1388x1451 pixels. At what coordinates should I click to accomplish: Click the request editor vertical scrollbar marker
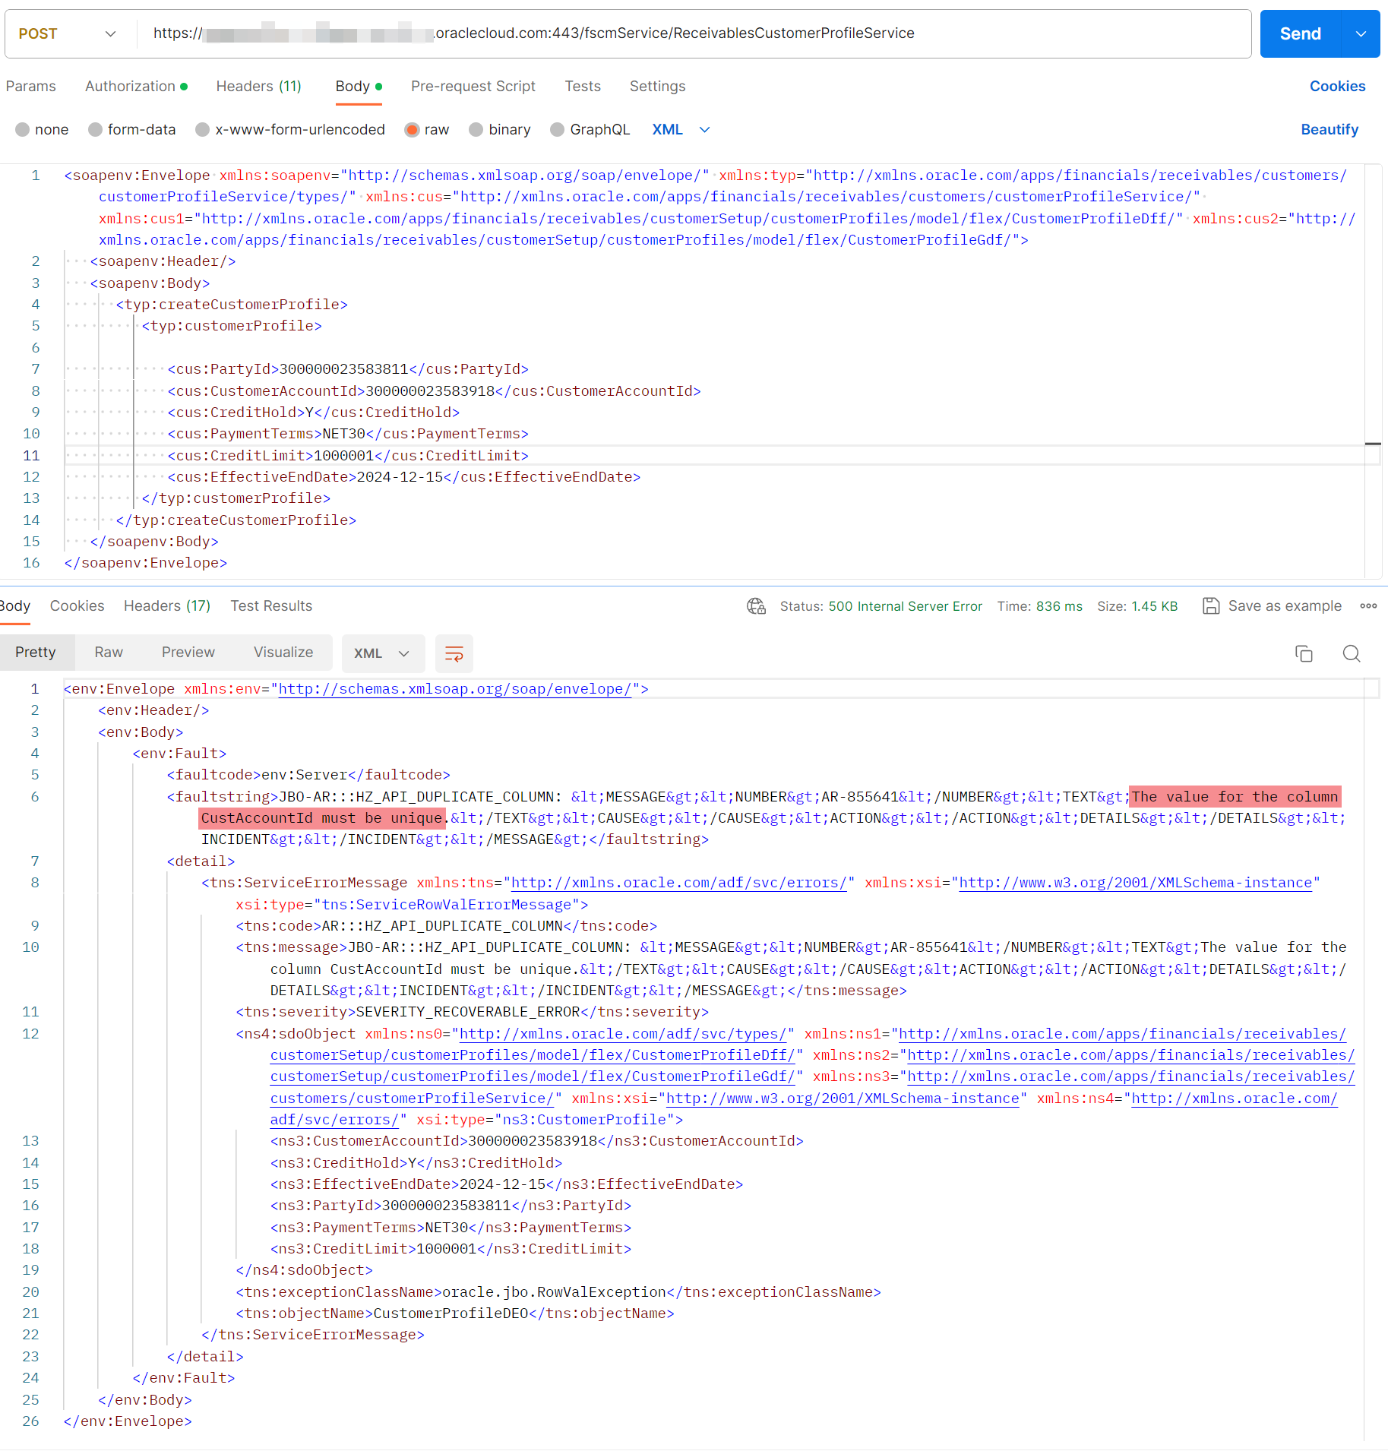click(1373, 444)
